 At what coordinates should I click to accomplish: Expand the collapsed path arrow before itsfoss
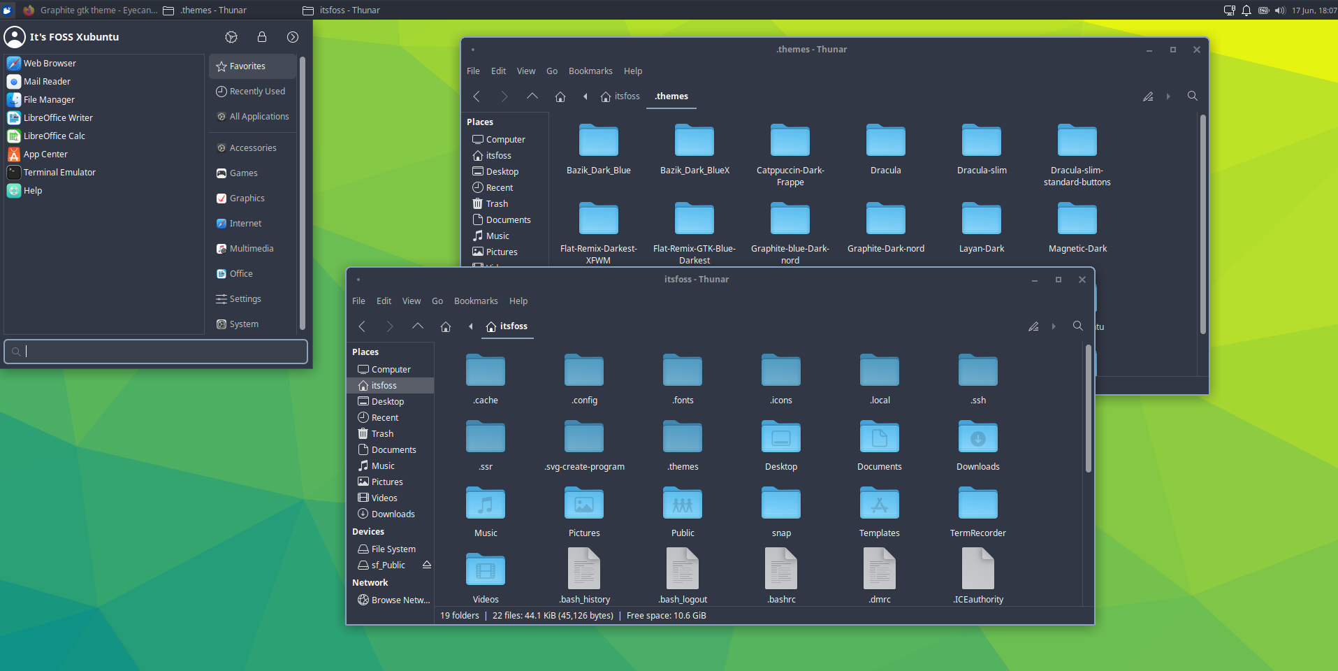tap(471, 326)
